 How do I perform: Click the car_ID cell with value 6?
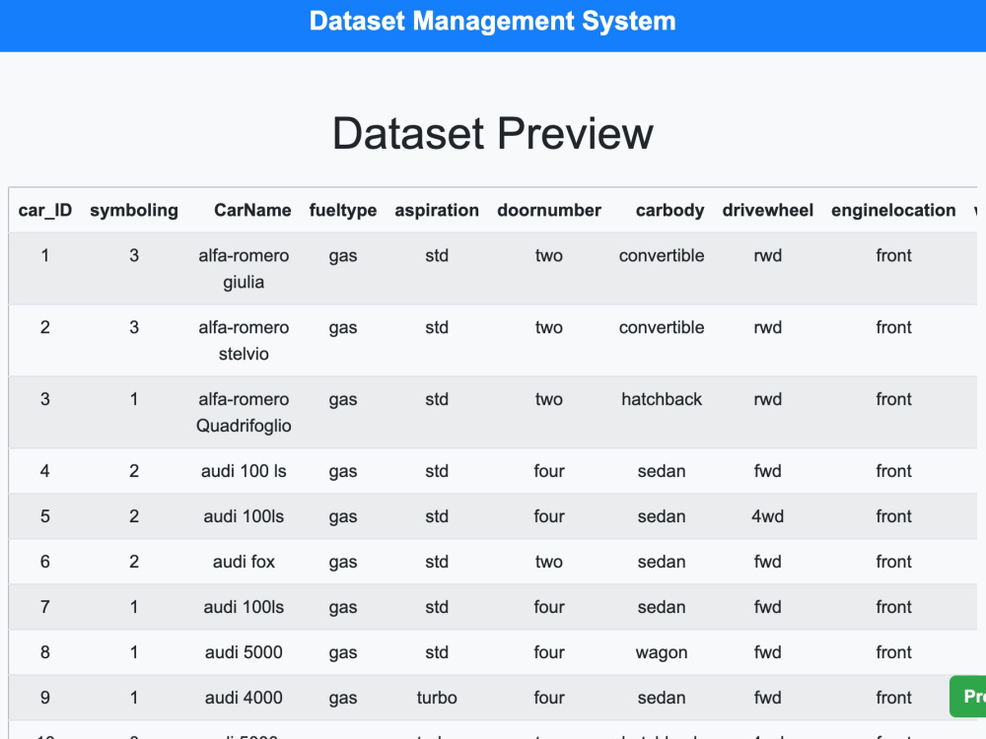point(45,562)
